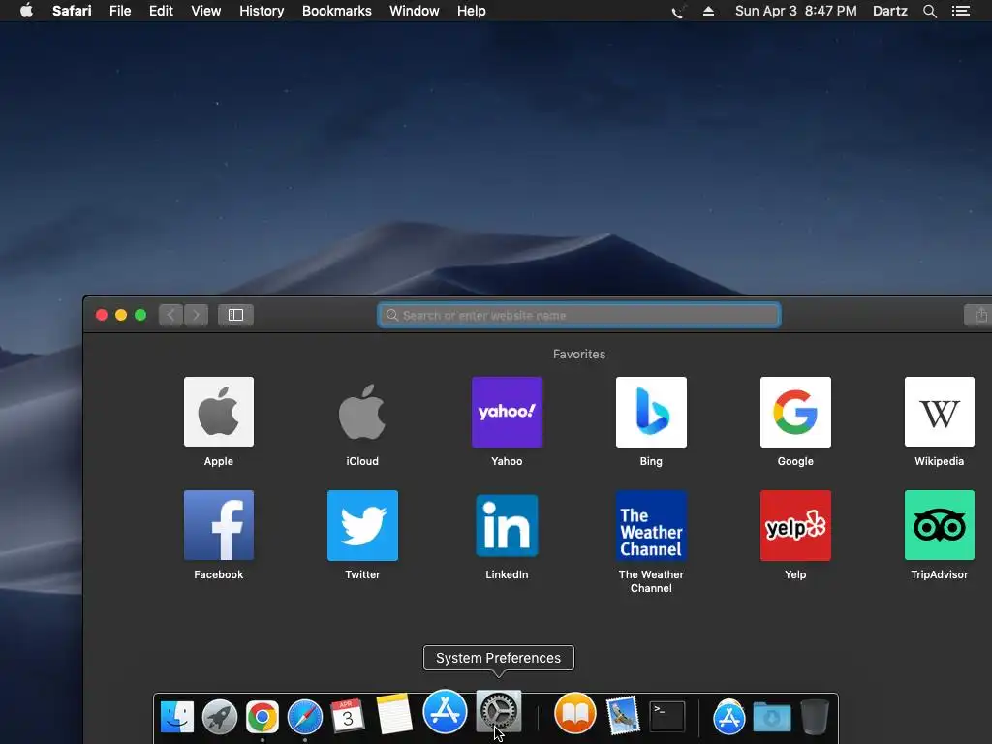The height and width of the screenshot is (744, 992).
Task: Open the History menu
Action: tap(262, 11)
